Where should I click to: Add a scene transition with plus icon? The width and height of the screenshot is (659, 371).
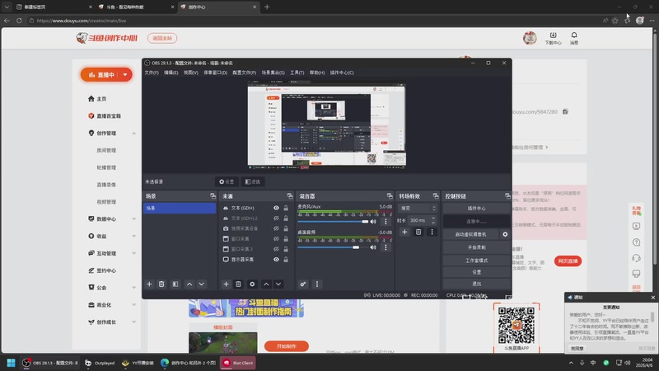click(404, 232)
